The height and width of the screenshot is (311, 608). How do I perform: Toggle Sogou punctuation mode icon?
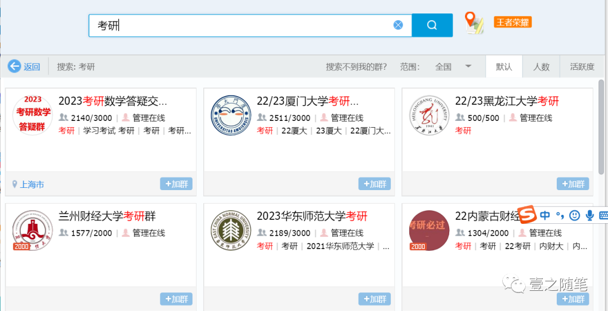coord(560,215)
